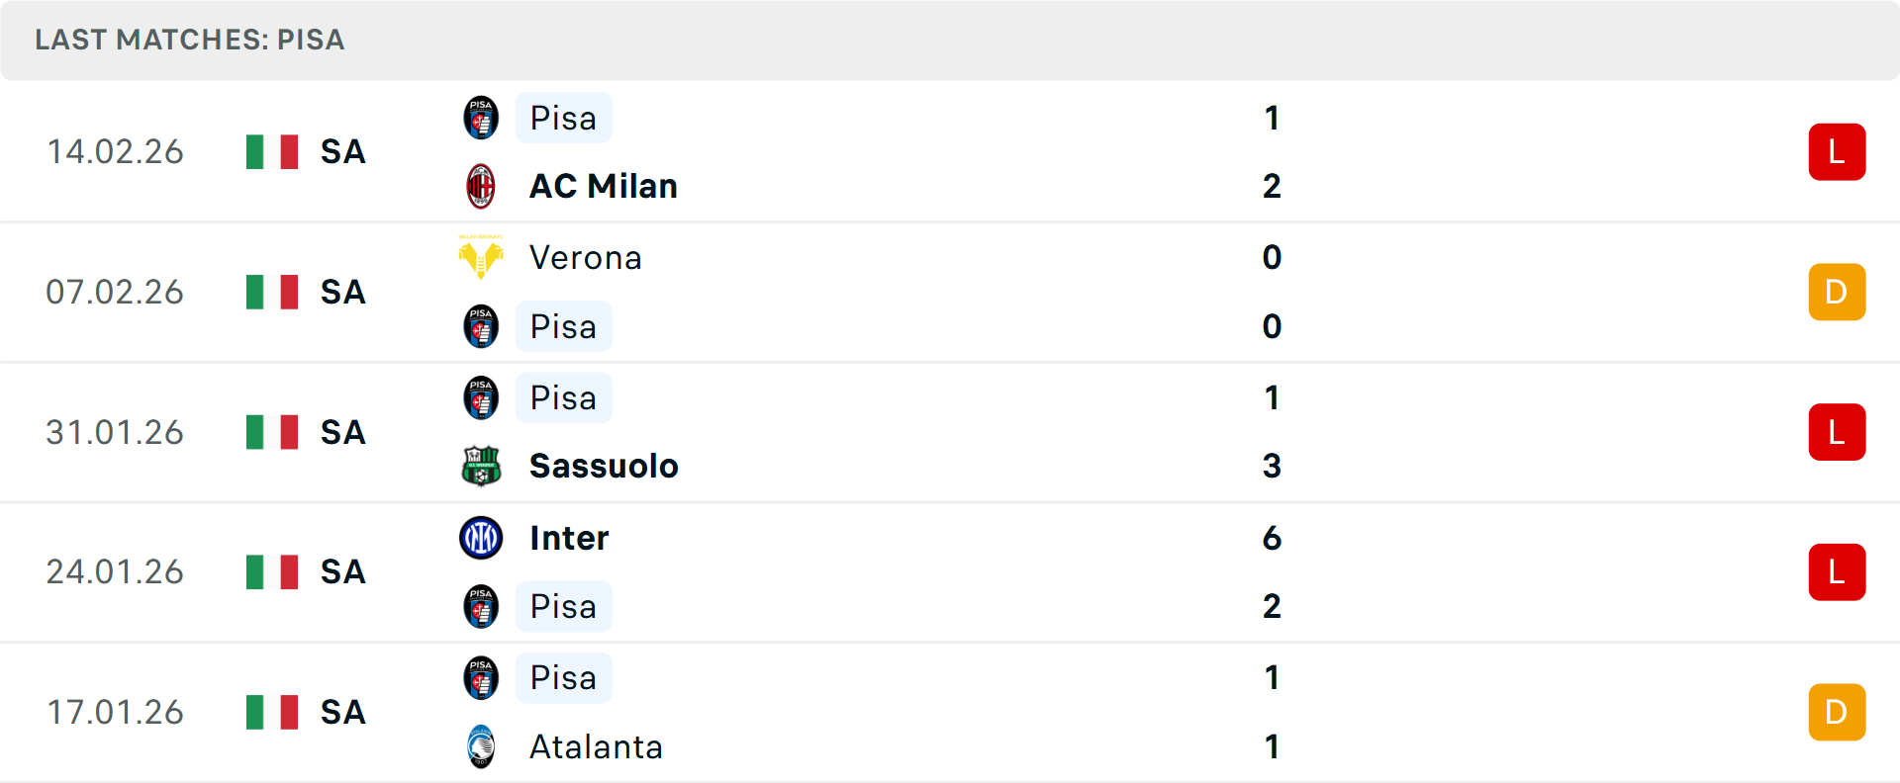Click Italy flag in the 07.02.26 row
The height and width of the screenshot is (783, 1900).
tap(272, 292)
